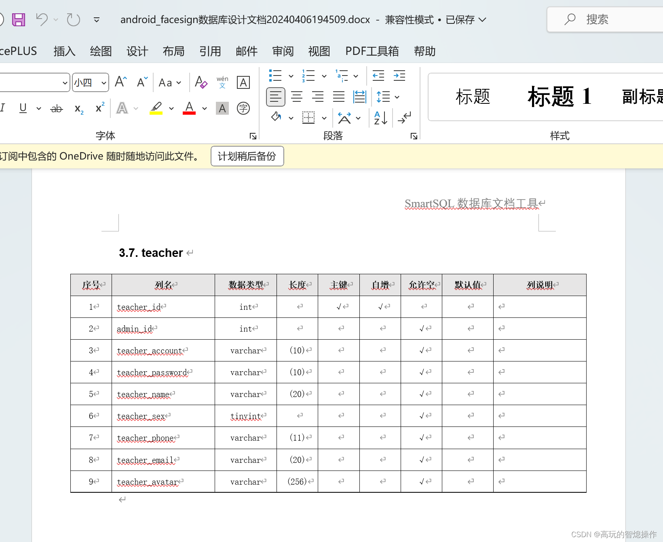Apply subscript formatting

click(x=78, y=108)
